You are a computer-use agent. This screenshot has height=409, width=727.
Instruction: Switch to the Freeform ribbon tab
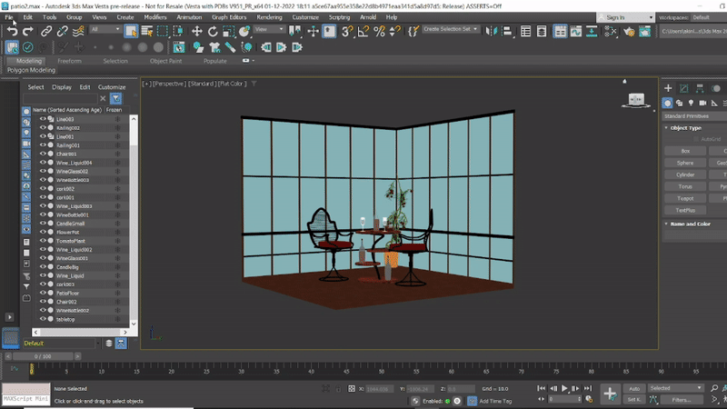point(69,61)
